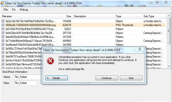Image resolution: width=172 pixels, height=102 pixels.
Task: Uncheck the 0xbf96757ca66a4c788 file checkbox
Action: point(3,56)
